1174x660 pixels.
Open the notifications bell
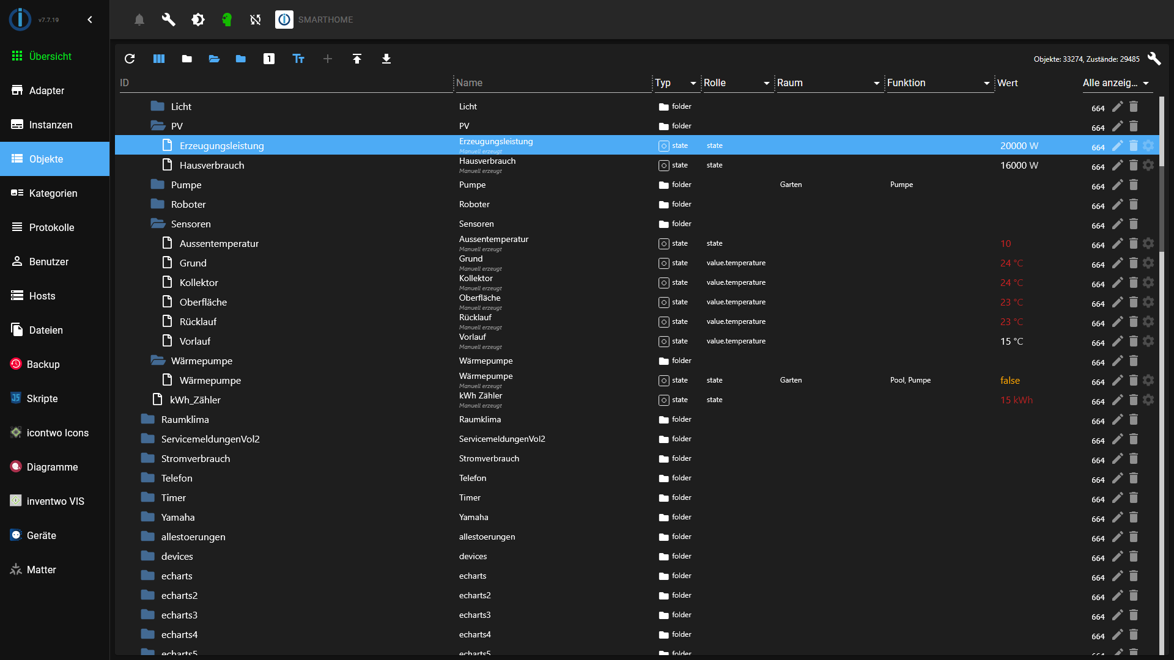(x=139, y=20)
